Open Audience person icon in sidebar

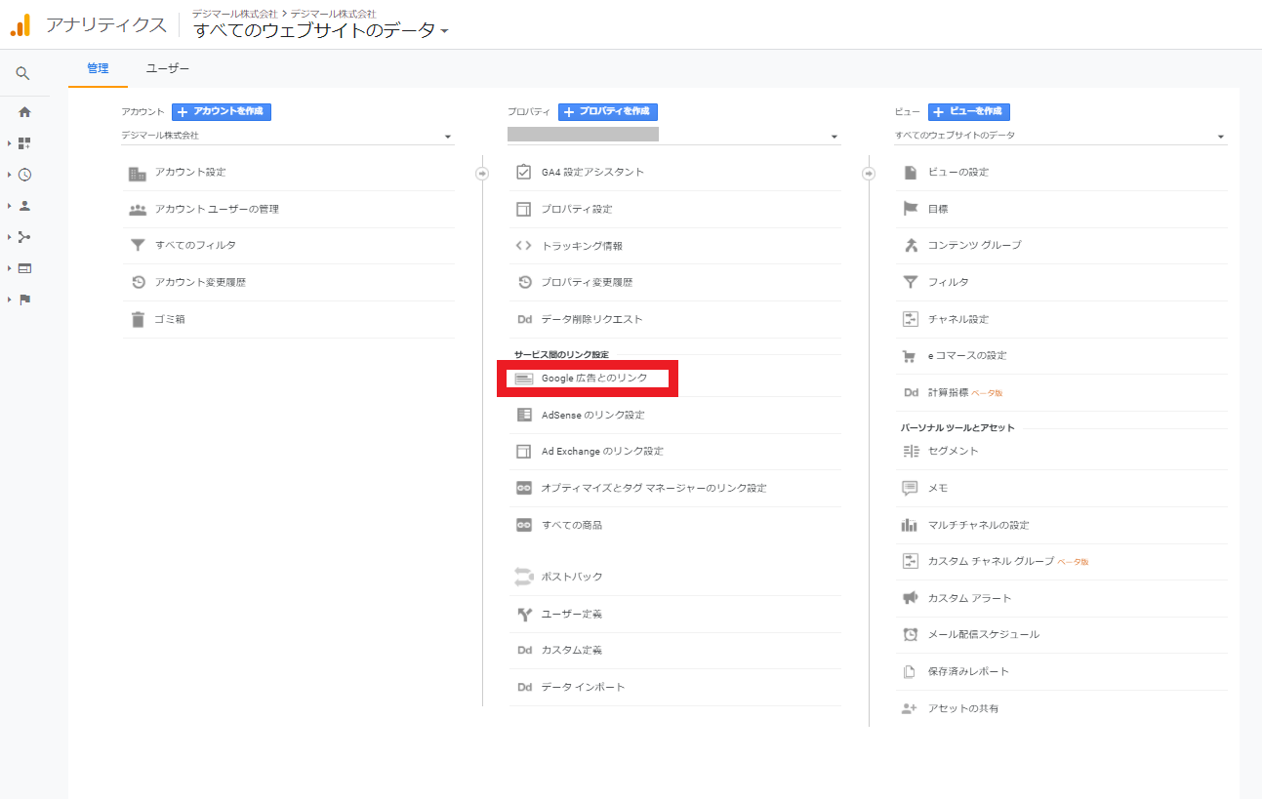24,206
